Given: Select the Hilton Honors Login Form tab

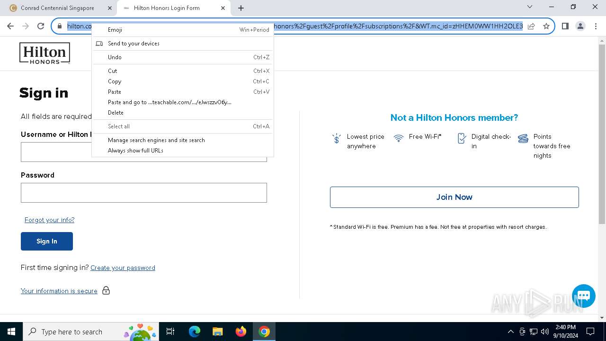Looking at the screenshot, I should click(x=173, y=8).
